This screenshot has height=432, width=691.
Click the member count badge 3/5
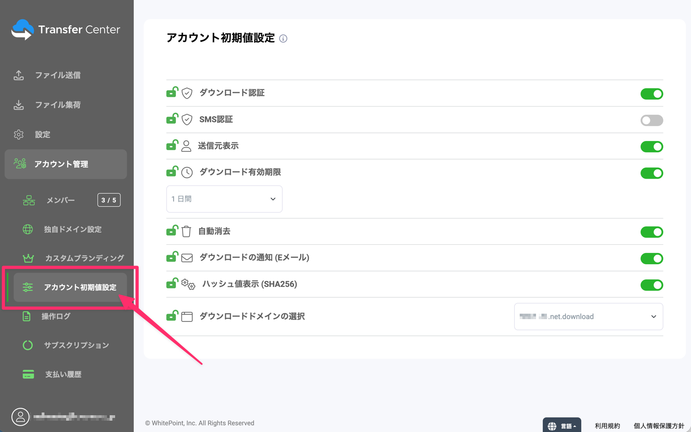(109, 200)
